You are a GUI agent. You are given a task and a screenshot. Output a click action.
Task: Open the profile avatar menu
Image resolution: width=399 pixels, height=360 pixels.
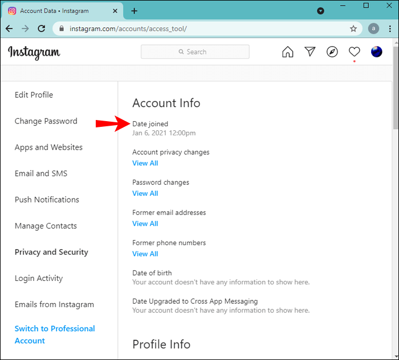pos(376,52)
